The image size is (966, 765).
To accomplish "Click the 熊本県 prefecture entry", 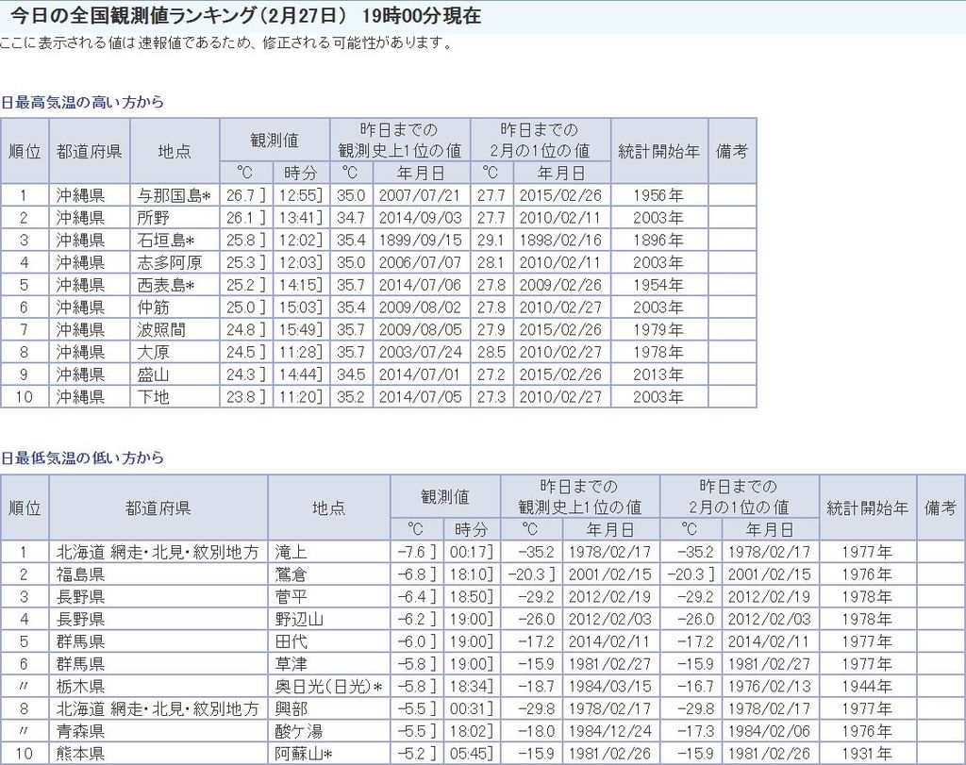I will coord(80,754).
